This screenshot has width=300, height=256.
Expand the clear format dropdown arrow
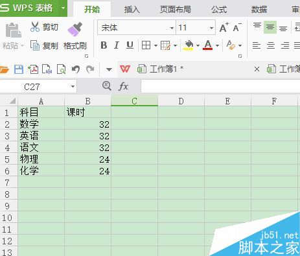[240, 45]
